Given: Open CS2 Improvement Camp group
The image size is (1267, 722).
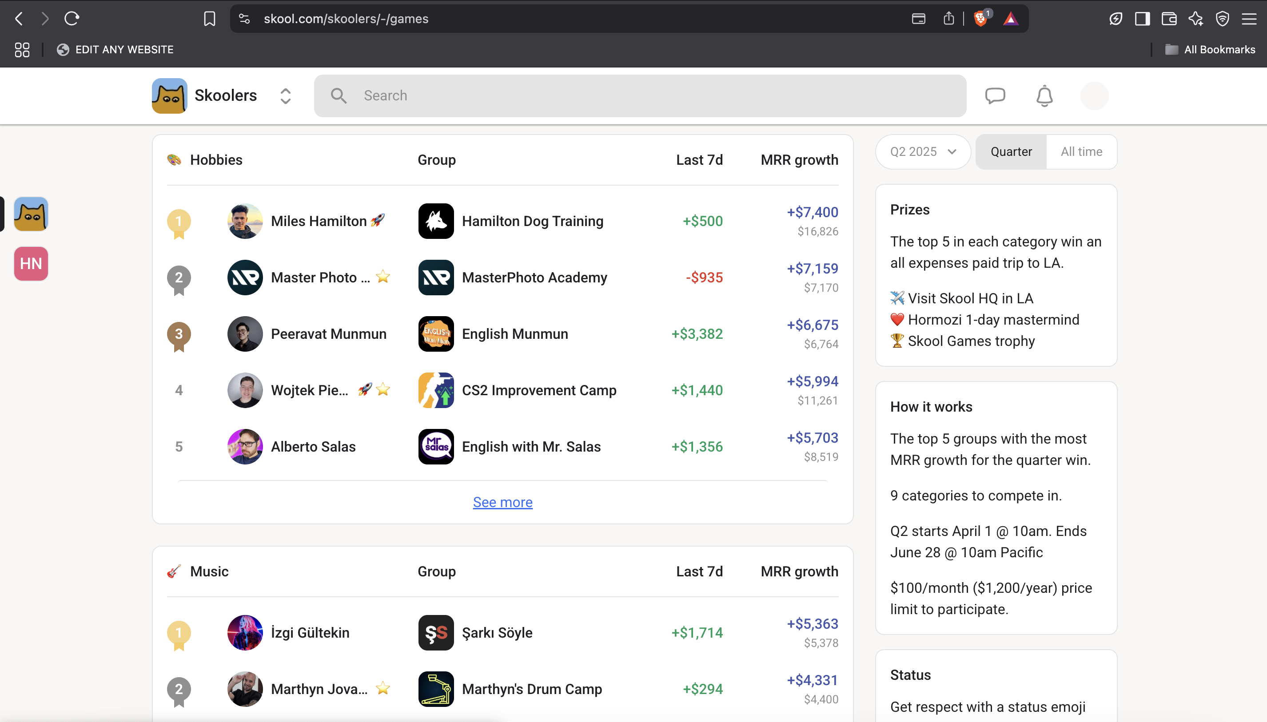Looking at the screenshot, I should (x=539, y=391).
